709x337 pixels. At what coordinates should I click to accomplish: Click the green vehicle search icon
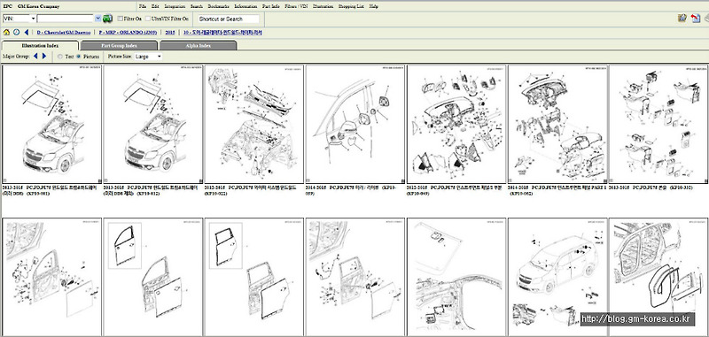point(107,19)
